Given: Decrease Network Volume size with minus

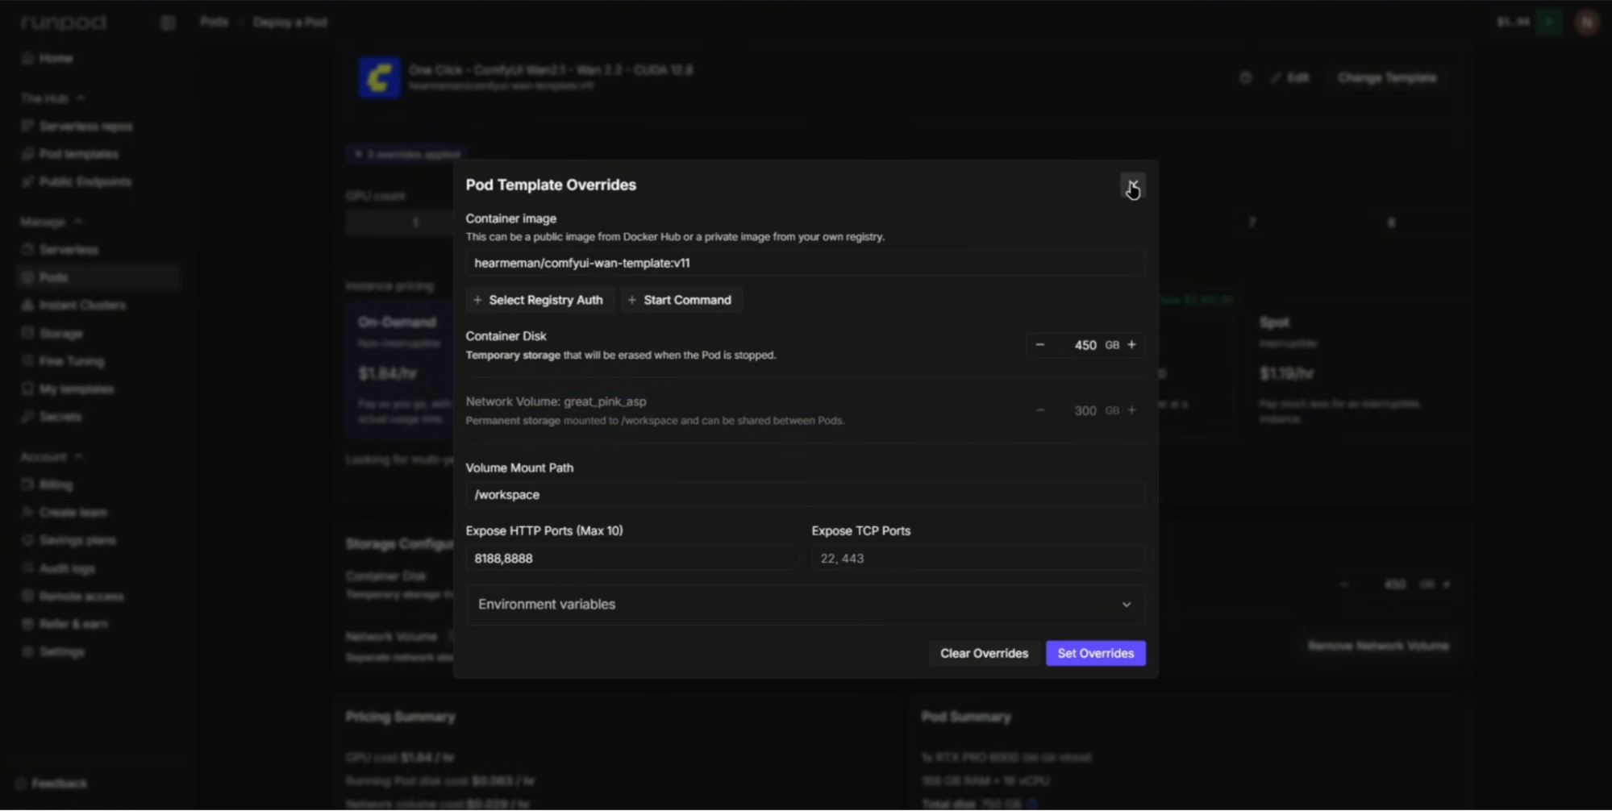Looking at the screenshot, I should pyautogui.click(x=1039, y=410).
